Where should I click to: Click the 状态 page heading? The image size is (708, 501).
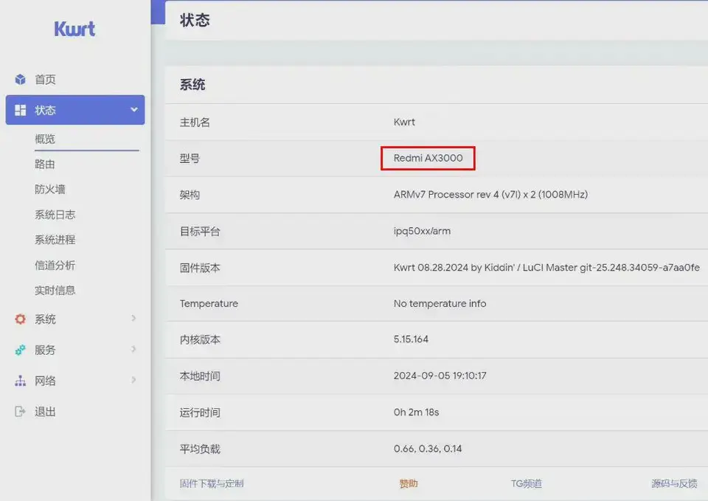195,20
